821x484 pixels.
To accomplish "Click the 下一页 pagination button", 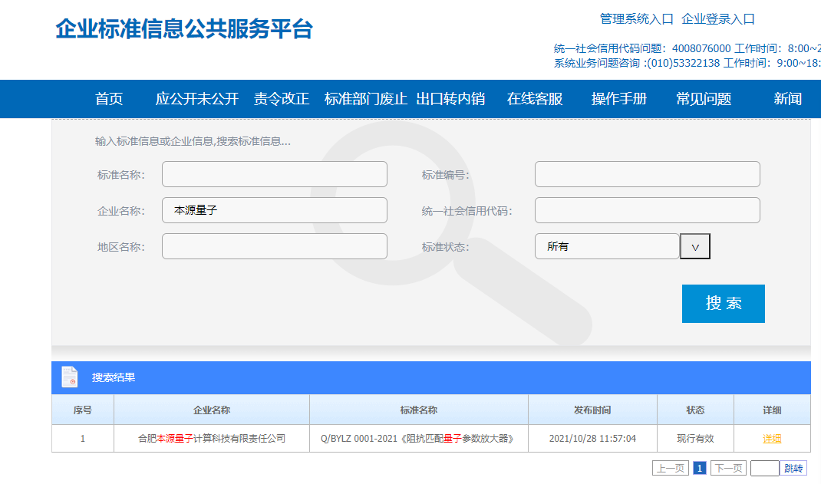I will [728, 469].
